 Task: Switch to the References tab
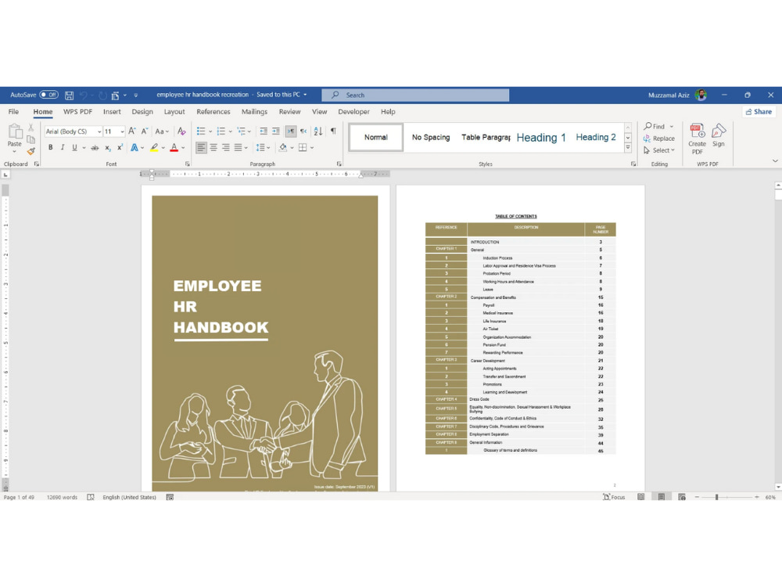213,112
